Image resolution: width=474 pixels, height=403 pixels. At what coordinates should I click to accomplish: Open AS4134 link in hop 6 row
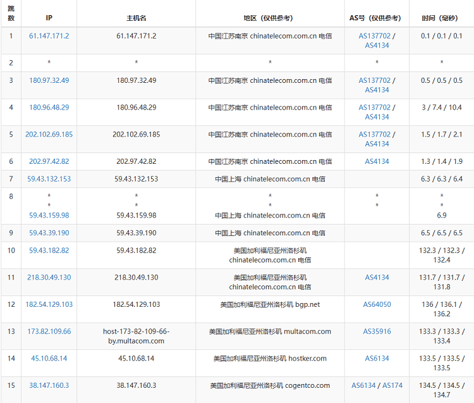point(377,161)
